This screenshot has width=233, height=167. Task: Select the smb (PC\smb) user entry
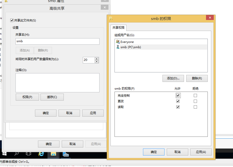[130, 47]
